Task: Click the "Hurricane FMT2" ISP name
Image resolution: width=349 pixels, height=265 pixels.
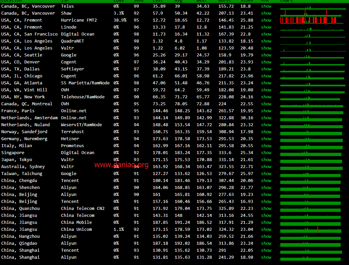Action: (x=79, y=20)
